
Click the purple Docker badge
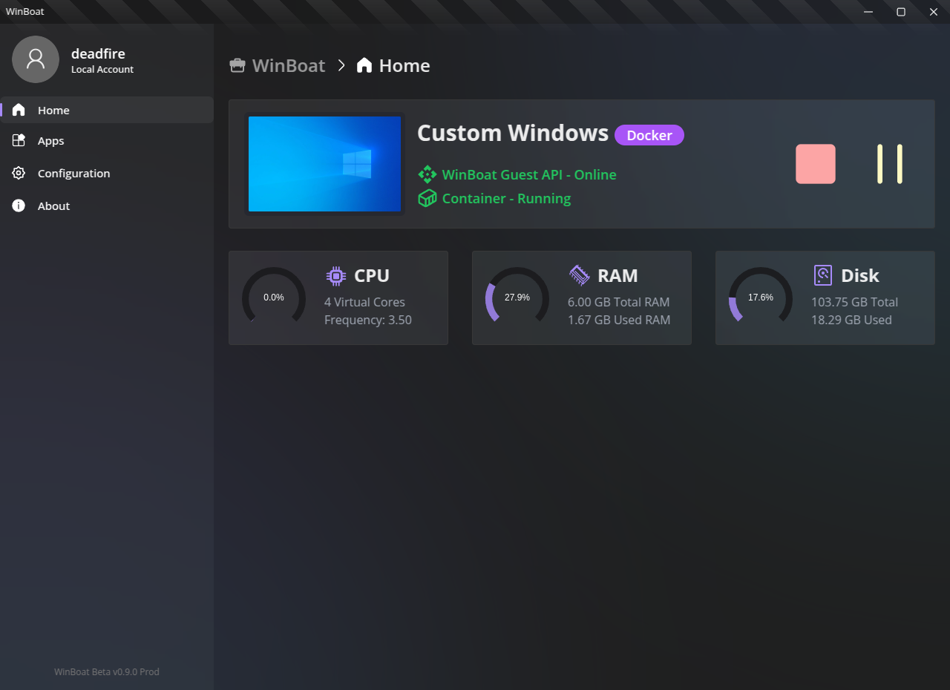(649, 135)
